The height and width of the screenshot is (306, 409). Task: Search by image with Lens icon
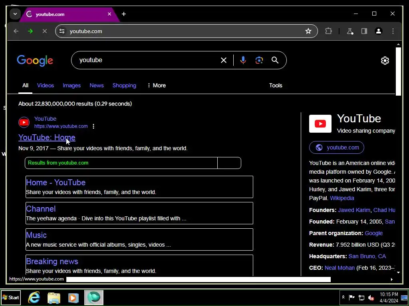coord(259,61)
